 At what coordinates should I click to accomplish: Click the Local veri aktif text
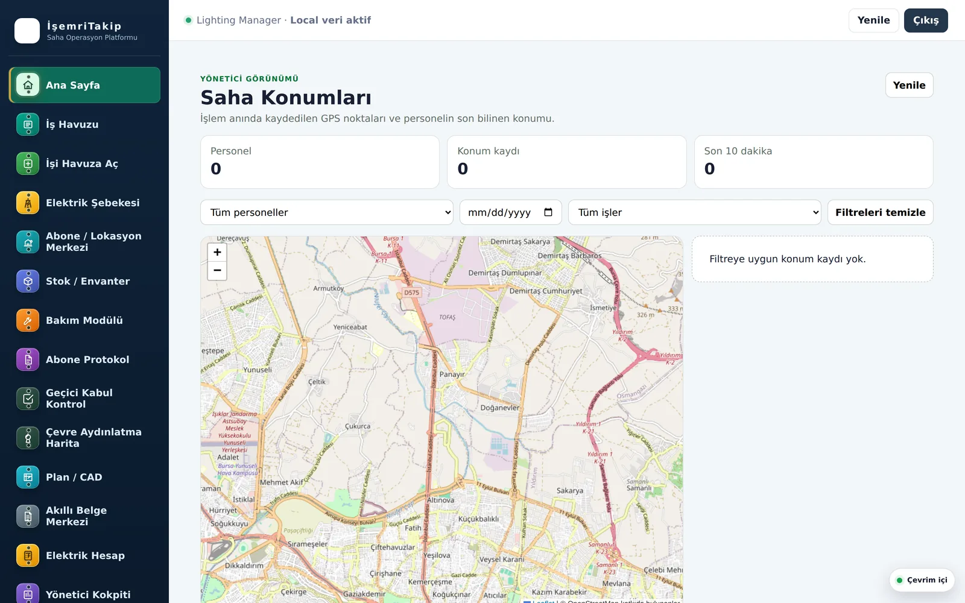[x=331, y=20]
